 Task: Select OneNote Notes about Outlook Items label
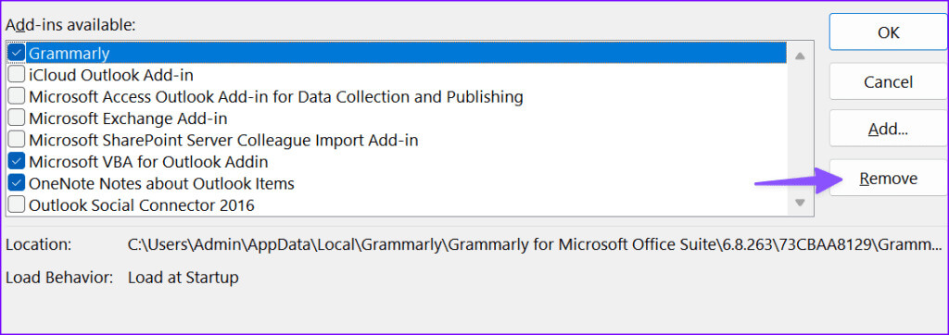pos(161,183)
